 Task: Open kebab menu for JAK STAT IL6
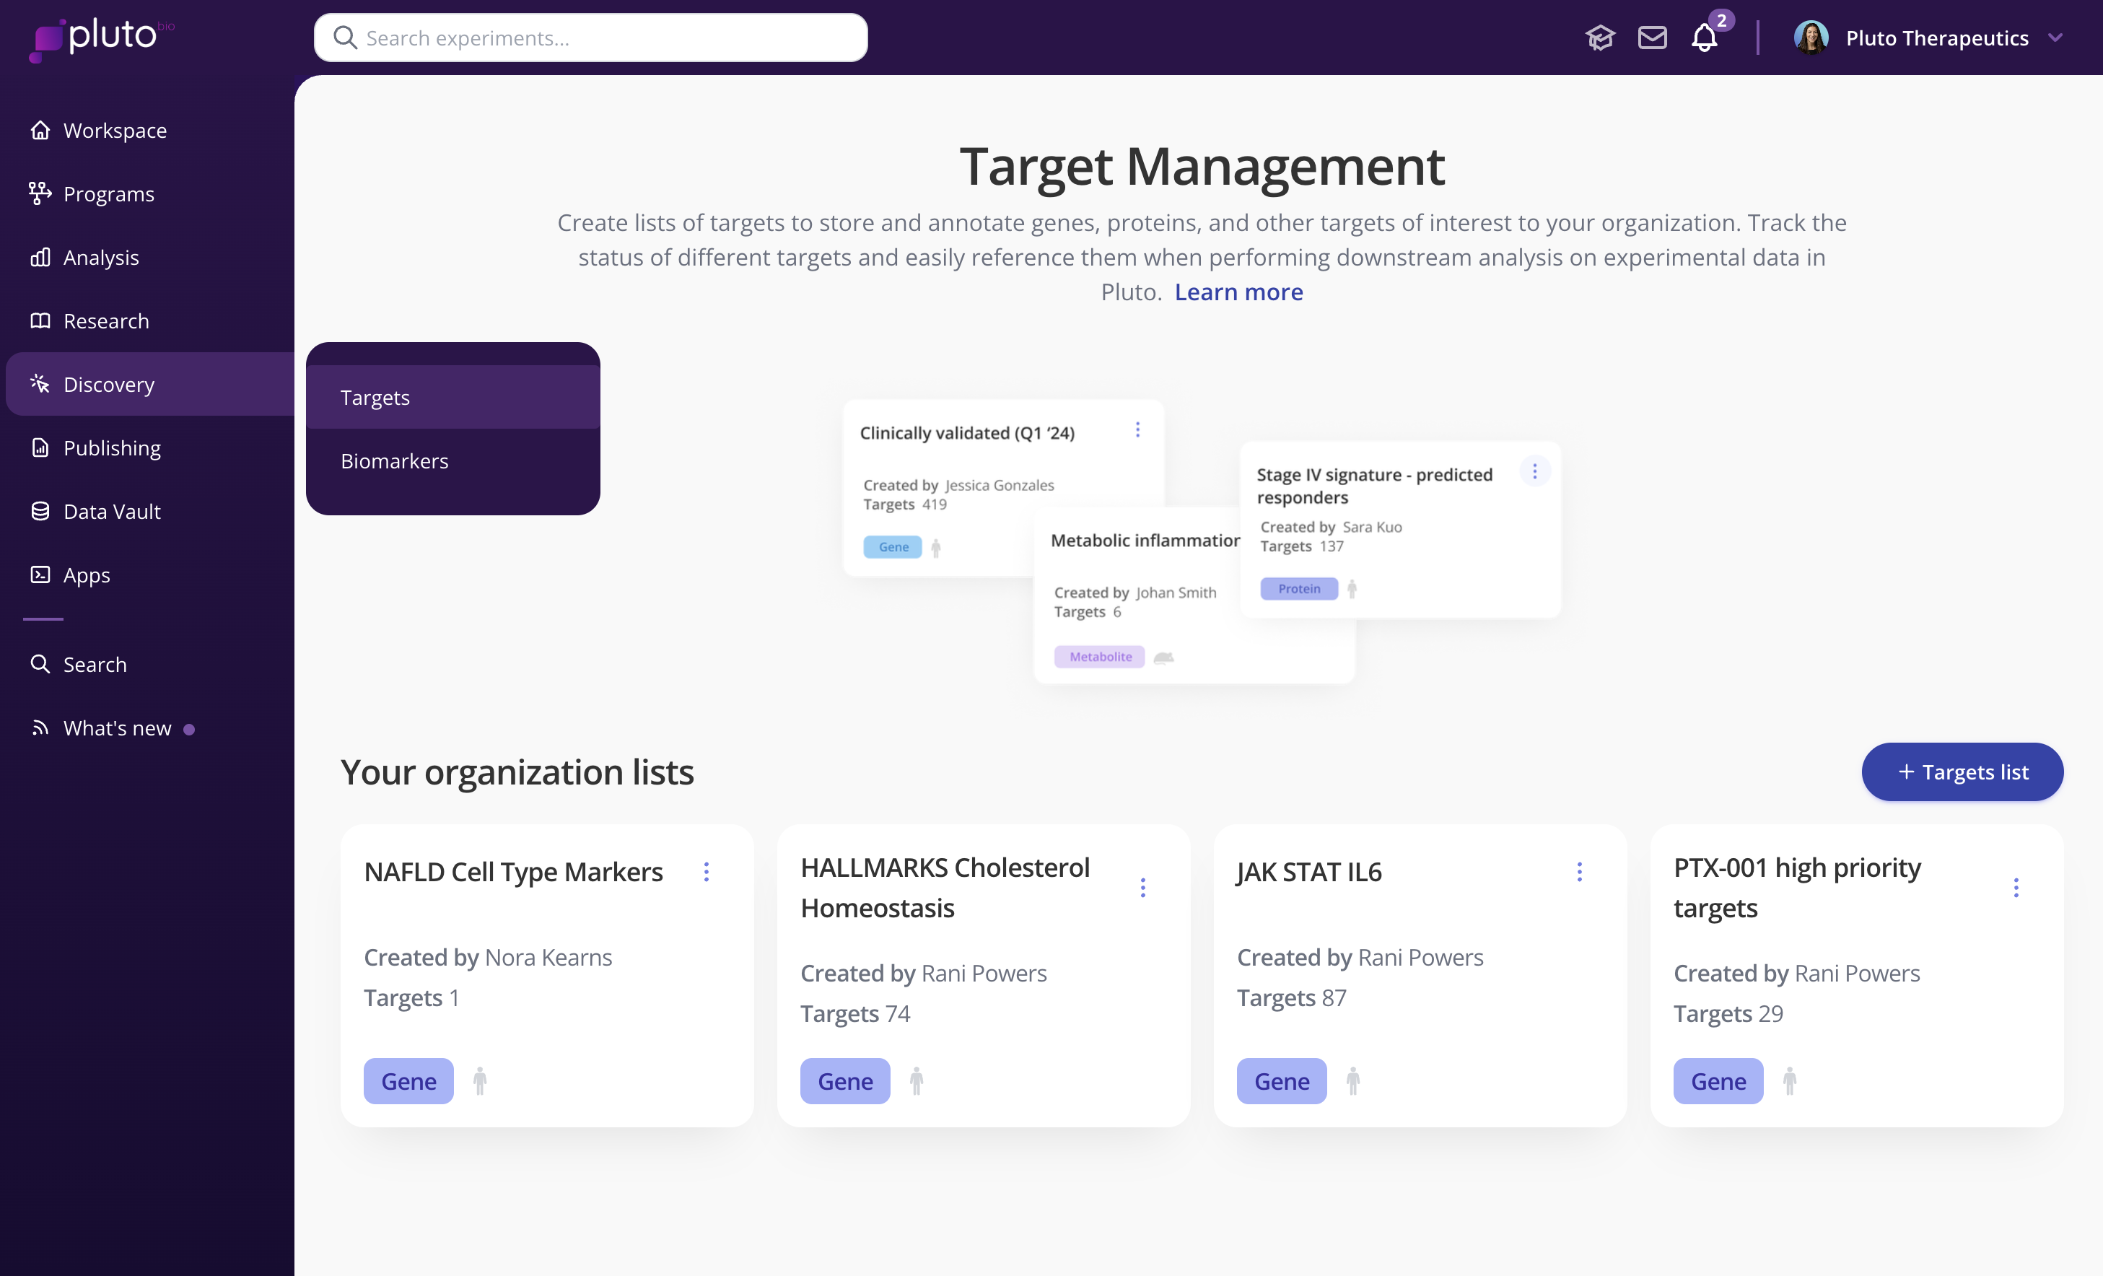(x=1579, y=871)
